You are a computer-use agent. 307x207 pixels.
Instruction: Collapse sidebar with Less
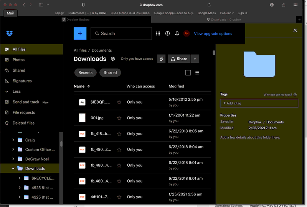click(x=17, y=92)
